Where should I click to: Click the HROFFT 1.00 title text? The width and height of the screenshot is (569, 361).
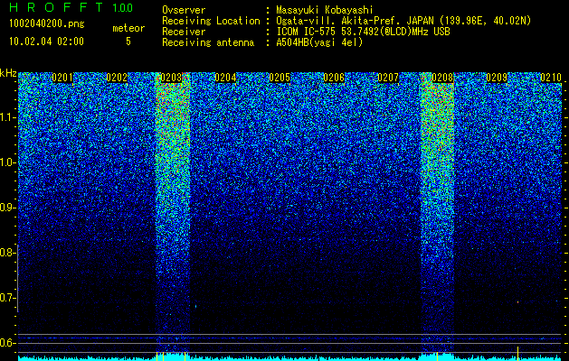[x=71, y=7]
